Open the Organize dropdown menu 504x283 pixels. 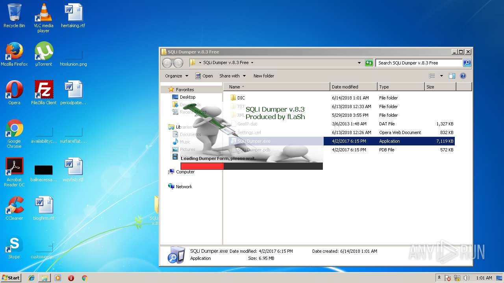pyautogui.click(x=176, y=76)
